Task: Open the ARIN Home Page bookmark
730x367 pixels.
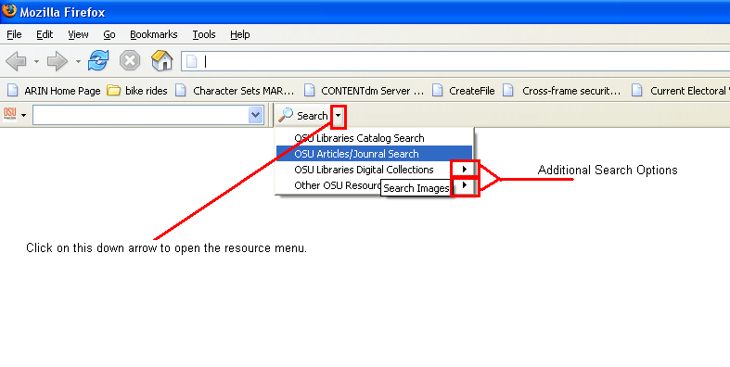Action: pyautogui.click(x=54, y=91)
